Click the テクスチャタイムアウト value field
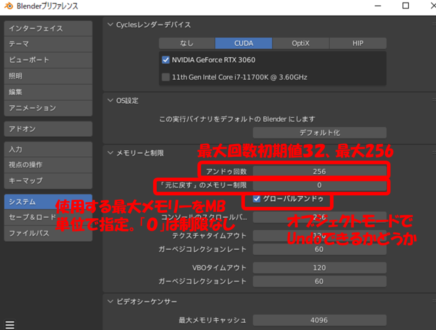 [319, 236]
